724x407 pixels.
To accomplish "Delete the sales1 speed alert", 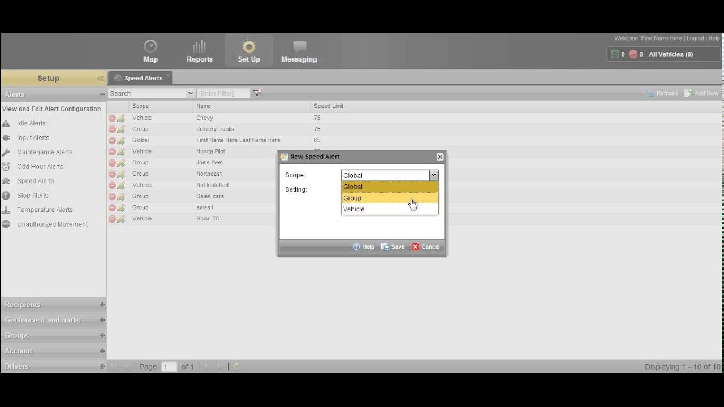I will click(112, 207).
